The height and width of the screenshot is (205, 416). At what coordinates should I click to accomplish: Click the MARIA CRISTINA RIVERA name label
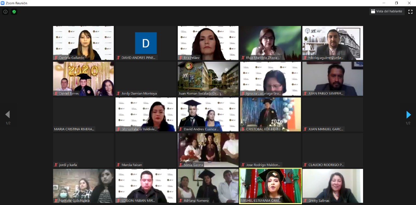(74, 129)
